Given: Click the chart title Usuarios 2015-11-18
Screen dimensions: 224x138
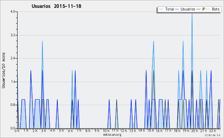Looking at the screenshot, I should [56, 6].
